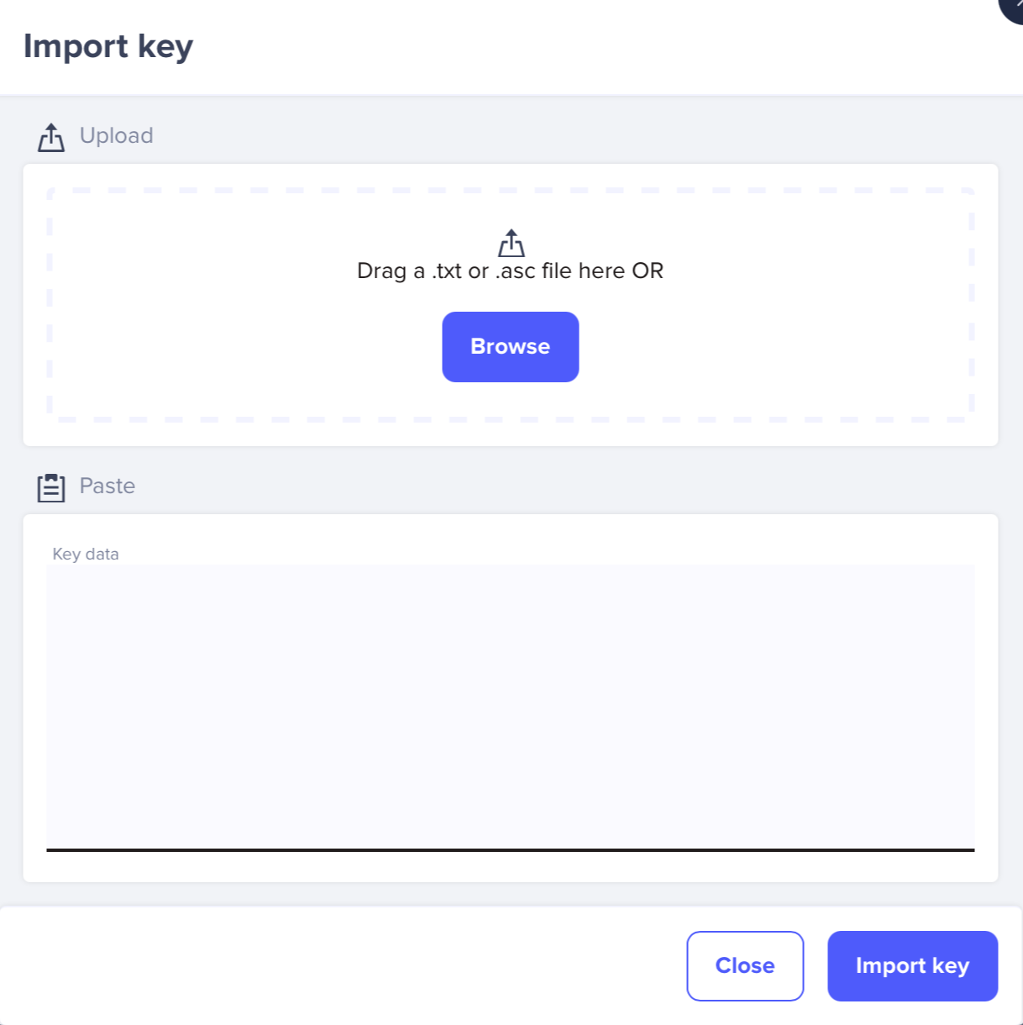Click the Key data field label

pyautogui.click(x=86, y=554)
